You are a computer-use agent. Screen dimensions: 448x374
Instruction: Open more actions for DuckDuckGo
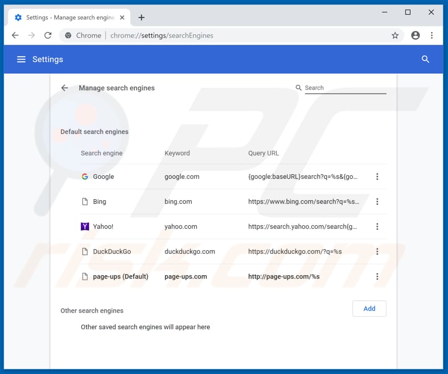coord(377,251)
